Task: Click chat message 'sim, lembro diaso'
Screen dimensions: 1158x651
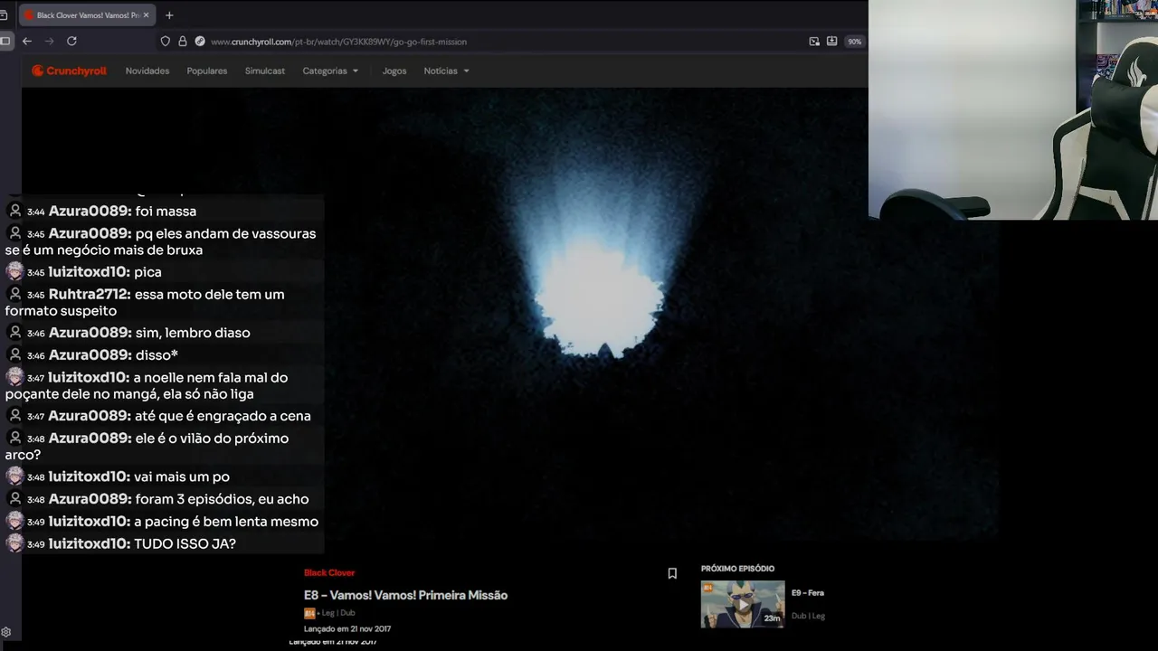Action: 193,333
